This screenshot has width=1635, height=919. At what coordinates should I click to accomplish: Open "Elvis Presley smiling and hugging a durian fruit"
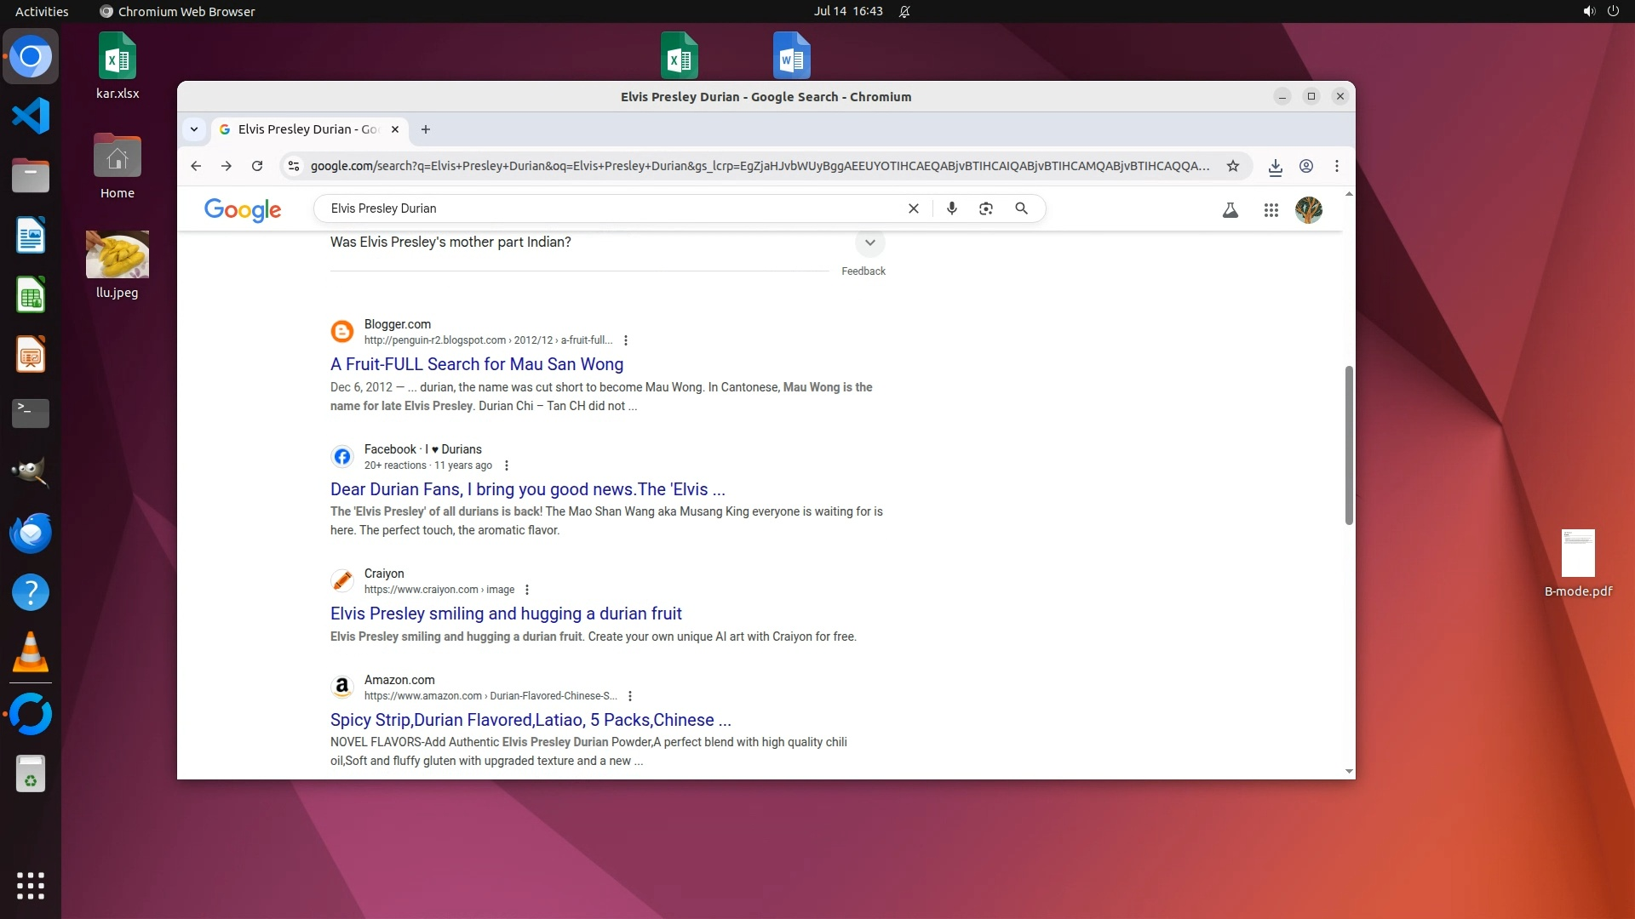[x=506, y=614]
